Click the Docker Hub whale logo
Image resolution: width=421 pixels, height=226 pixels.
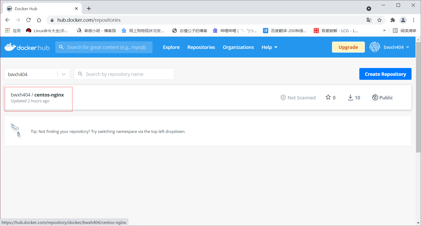pyautogui.click(x=27, y=47)
